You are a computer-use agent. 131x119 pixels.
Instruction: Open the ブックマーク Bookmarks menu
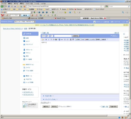29,4
